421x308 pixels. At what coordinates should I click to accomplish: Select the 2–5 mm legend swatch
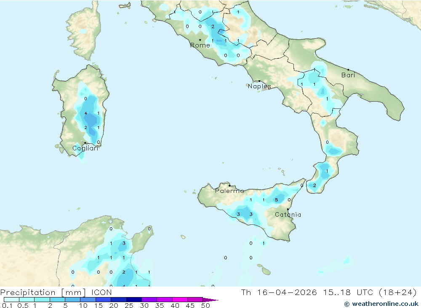[x=57, y=300]
